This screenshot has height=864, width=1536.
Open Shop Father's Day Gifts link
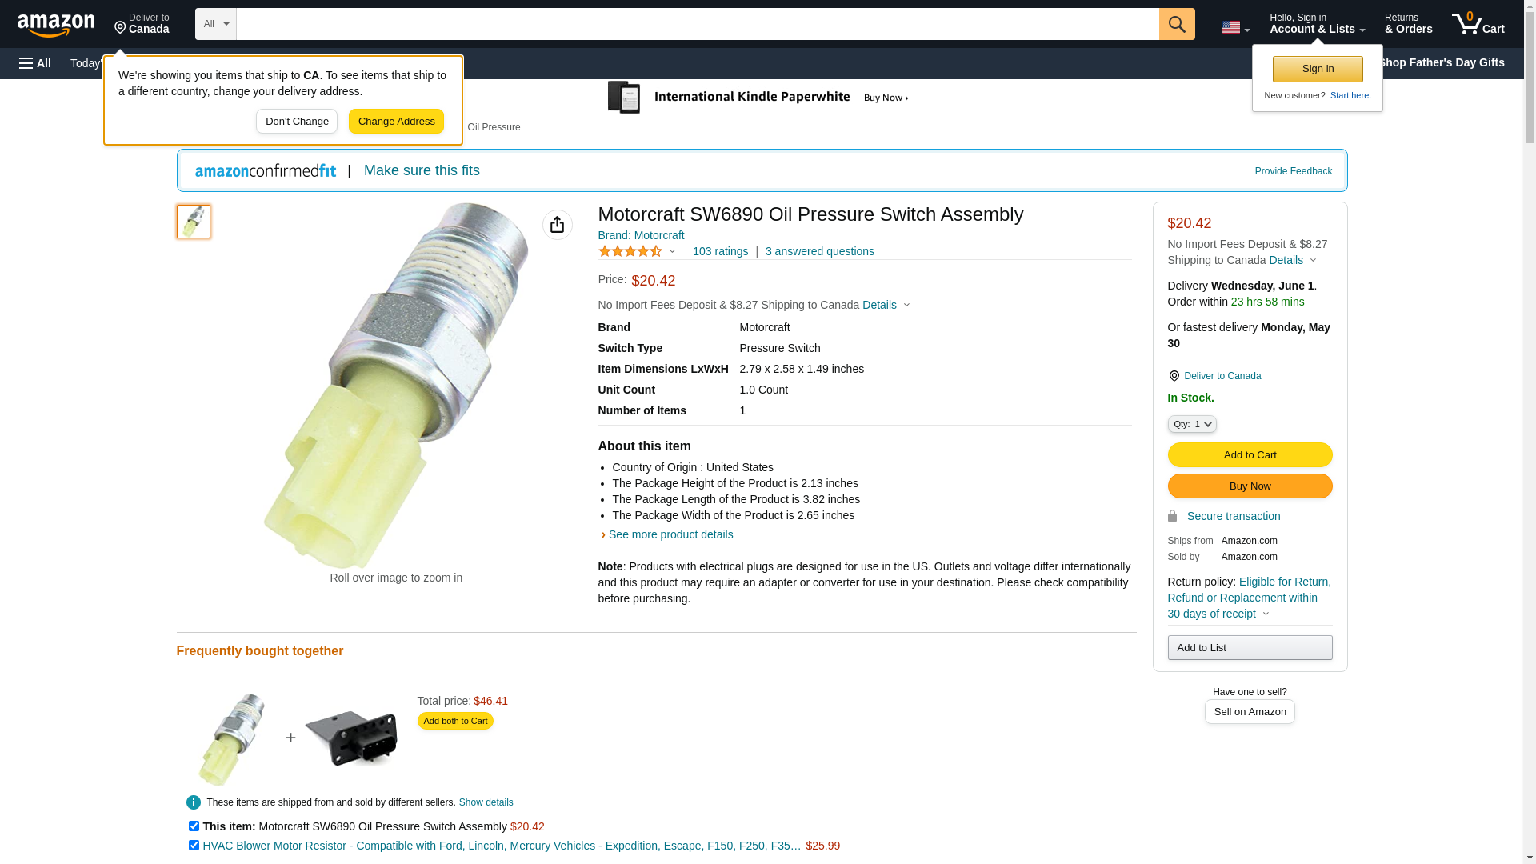1440,62
